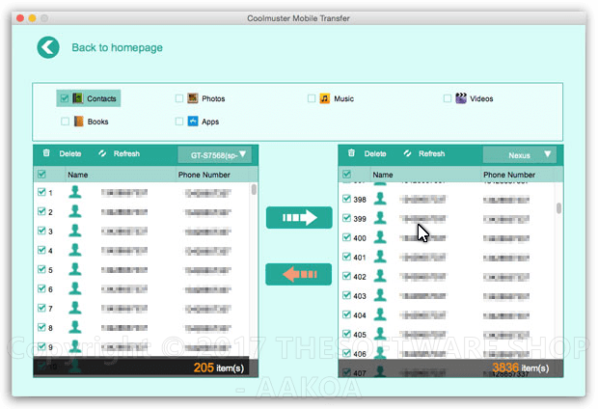The image size is (598, 409).
Task: Toggle right panel select-all checkbox
Action: point(346,175)
